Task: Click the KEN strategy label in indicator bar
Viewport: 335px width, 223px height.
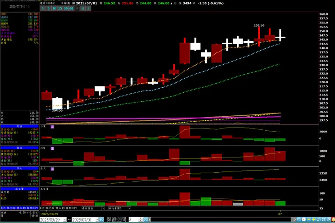Action: pos(59,208)
